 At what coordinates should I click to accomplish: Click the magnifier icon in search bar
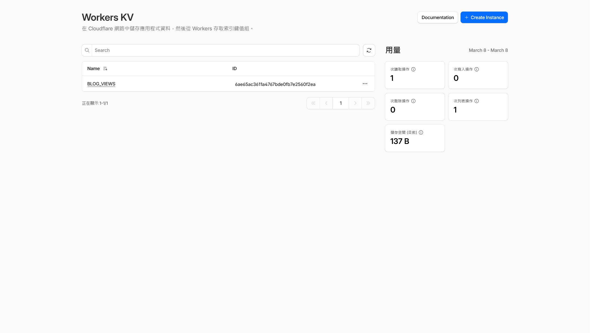tap(87, 50)
